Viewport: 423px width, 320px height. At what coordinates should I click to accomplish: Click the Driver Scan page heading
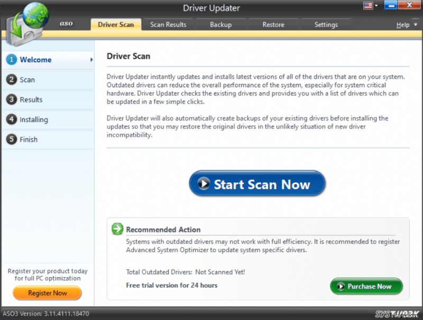[x=128, y=56]
